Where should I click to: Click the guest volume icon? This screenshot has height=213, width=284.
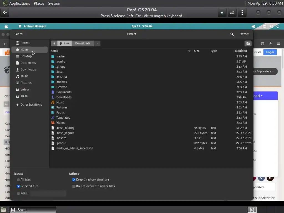coord(271,26)
